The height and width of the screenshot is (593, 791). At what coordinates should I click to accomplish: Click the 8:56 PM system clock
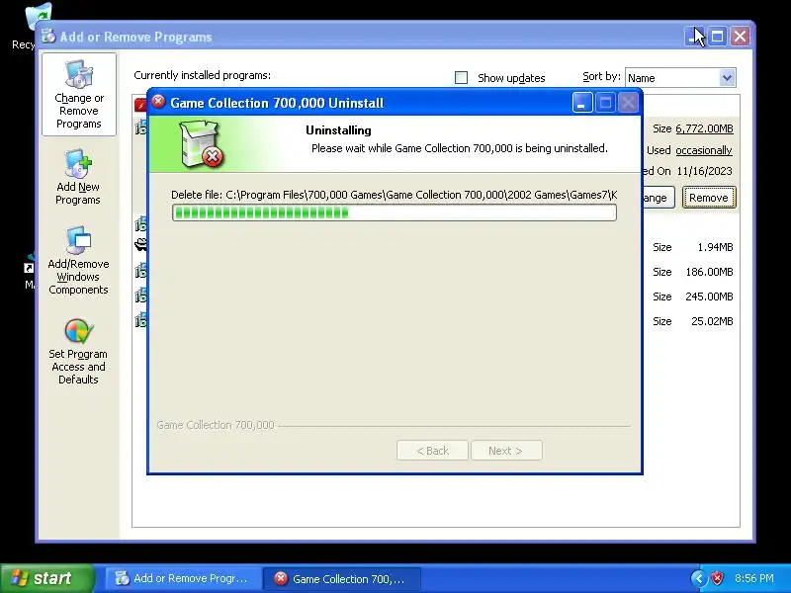coord(753,578)
